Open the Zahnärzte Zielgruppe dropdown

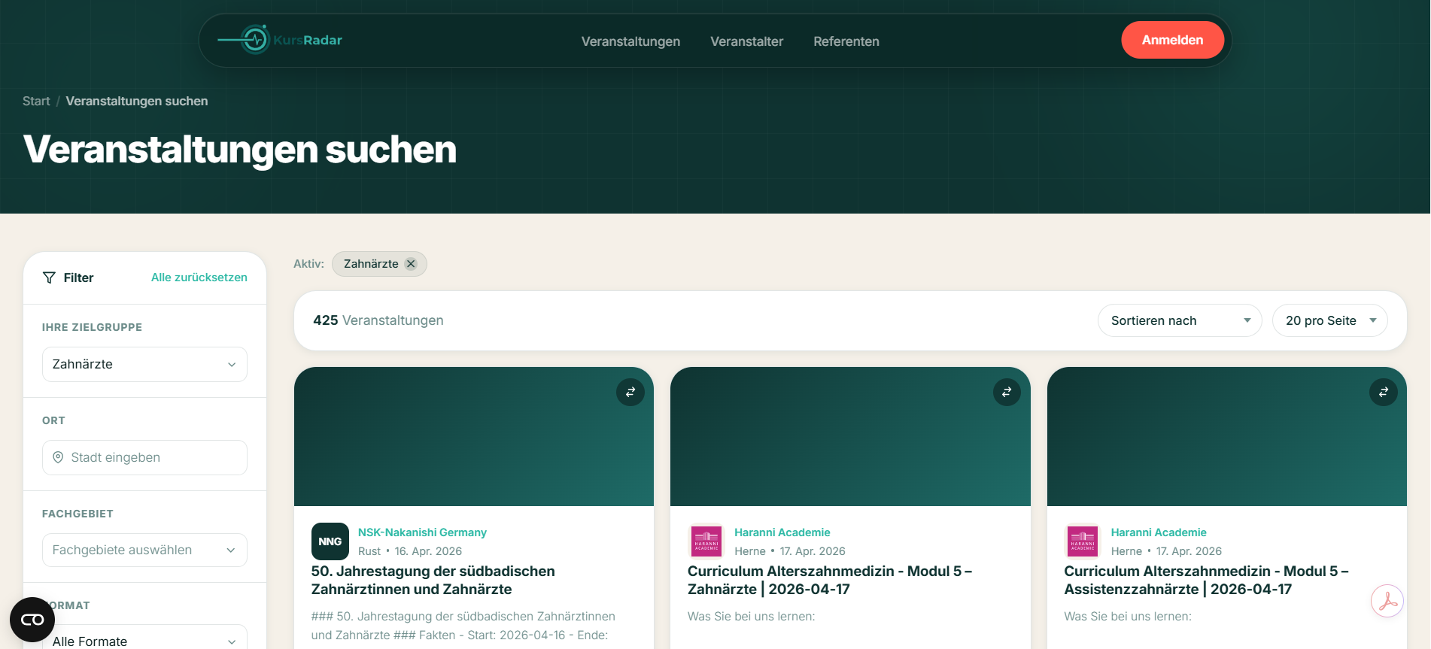coord(144,365)
